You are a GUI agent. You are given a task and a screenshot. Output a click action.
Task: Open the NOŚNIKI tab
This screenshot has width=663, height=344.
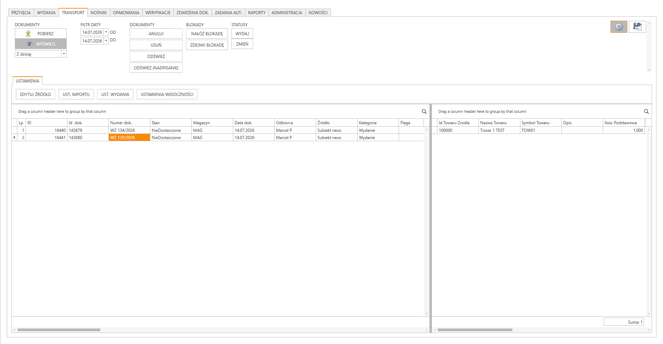[x=98, y=12]
